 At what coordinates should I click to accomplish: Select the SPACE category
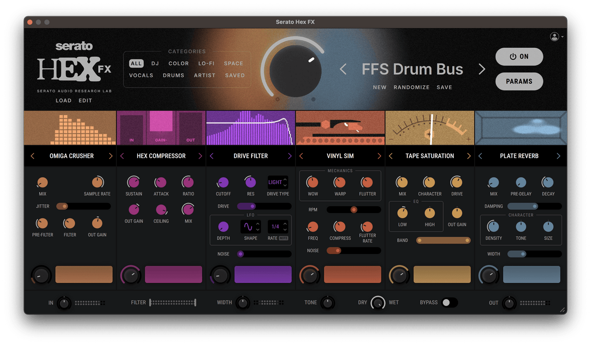point(233,63)
